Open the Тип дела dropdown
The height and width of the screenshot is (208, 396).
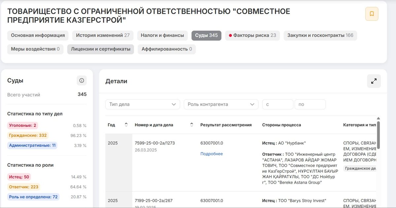(x=143, y=104)
